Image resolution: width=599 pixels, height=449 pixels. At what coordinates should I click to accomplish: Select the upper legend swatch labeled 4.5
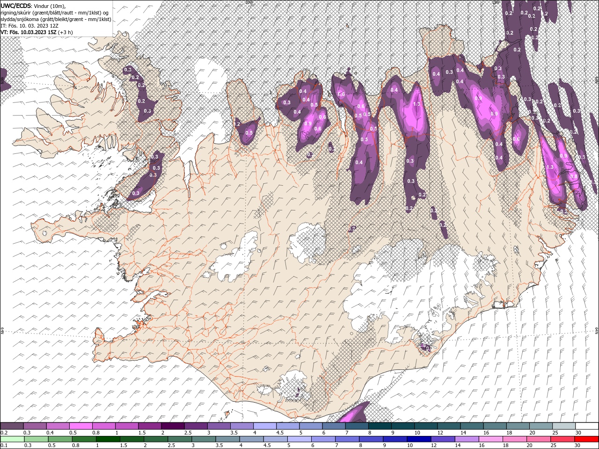287,426
